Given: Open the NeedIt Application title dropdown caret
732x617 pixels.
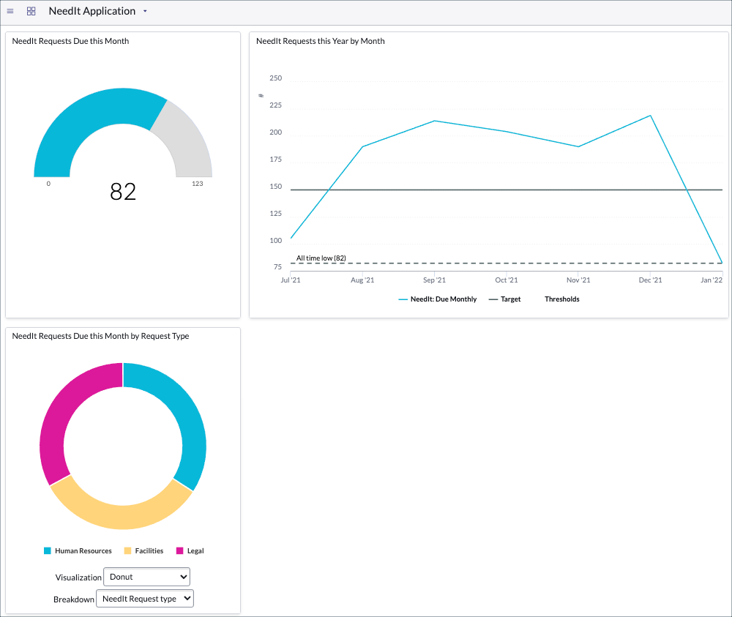Looking at the screenshot, I should pos(145,11).
